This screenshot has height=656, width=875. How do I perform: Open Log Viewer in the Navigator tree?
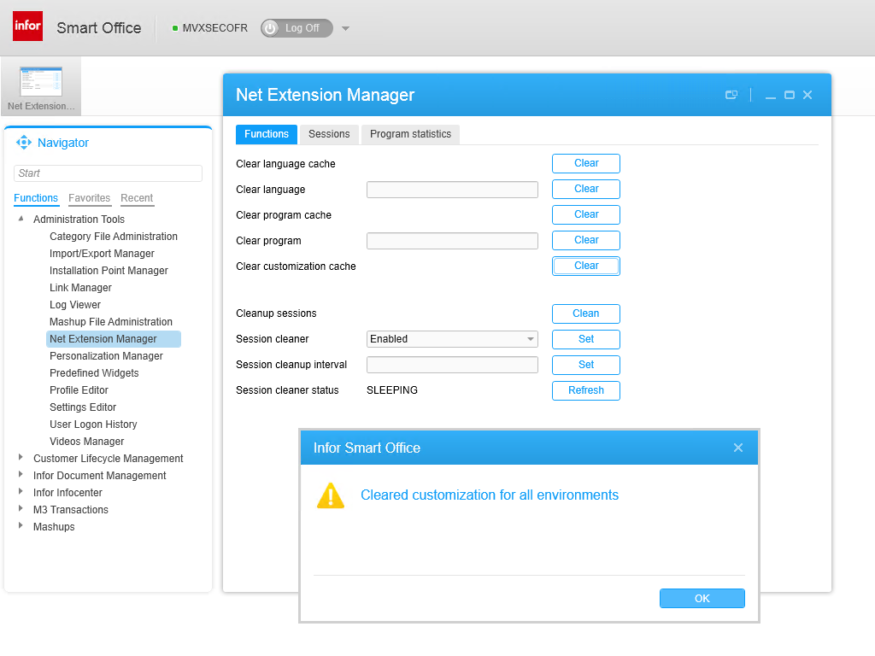[x=75, y=305]
